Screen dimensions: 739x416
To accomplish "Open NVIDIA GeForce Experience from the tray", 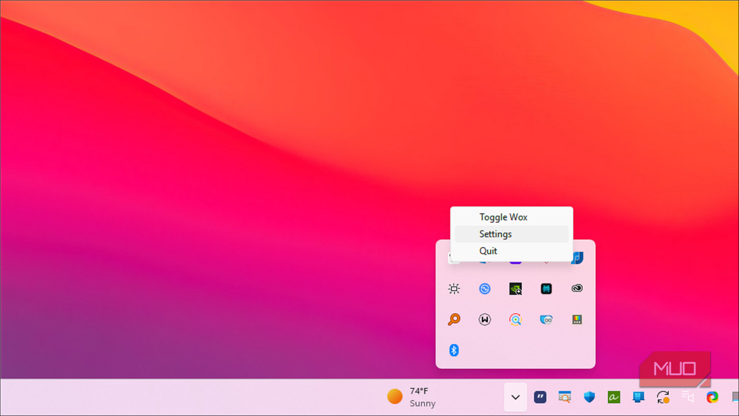I will (516, 289).
